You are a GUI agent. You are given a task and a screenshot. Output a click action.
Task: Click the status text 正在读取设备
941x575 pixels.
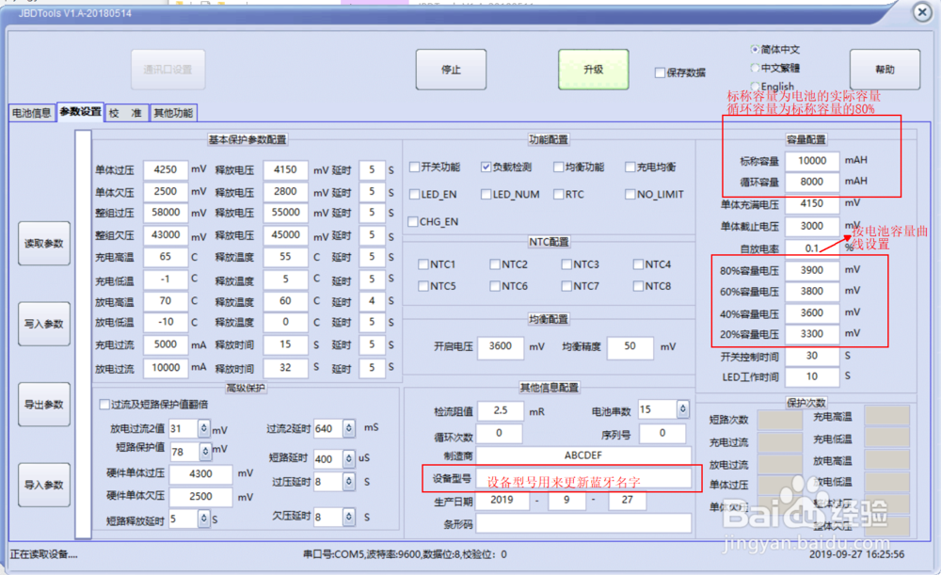(x=44, y=554)
